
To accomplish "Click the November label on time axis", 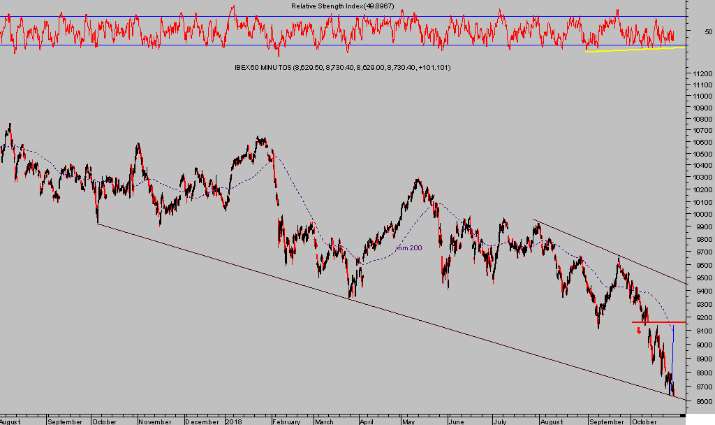I will tap(156, 422).
